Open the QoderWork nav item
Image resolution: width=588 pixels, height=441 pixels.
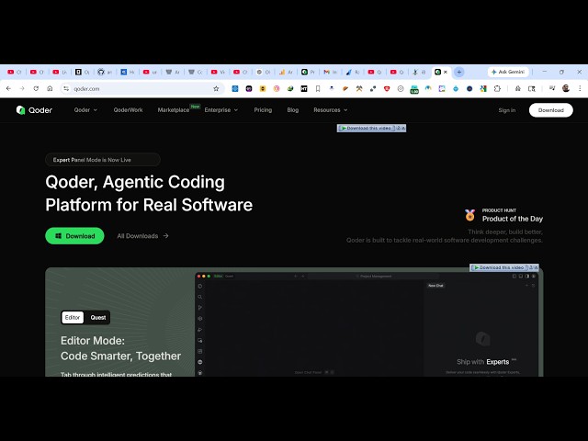pyautogui.click(x=128, y=110)
